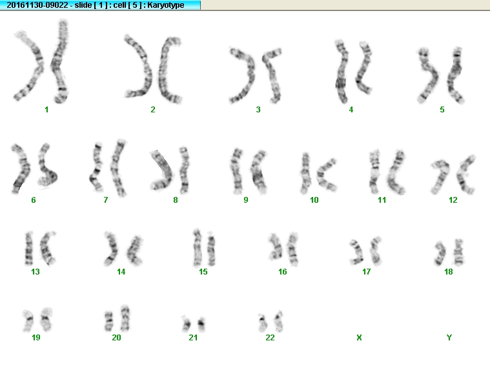Image resolution: width=490 pixels, height=372 pixels.
Task: Click the Y chromosome label
Action: click(449, 338)
